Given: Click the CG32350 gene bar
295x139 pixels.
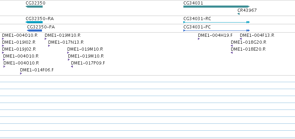Looking at the screenshot, I should pos(34,7).
